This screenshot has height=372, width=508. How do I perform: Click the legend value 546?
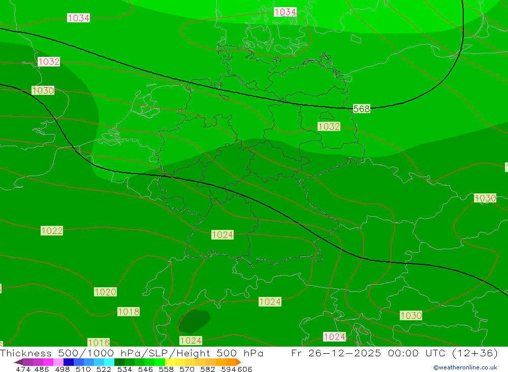pos(145,369)
